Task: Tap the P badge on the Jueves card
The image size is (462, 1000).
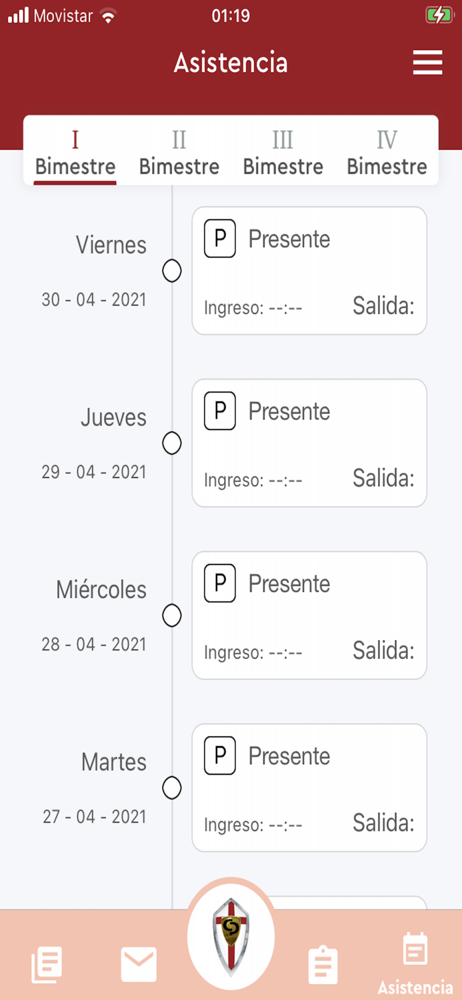Action: [220, 411]
